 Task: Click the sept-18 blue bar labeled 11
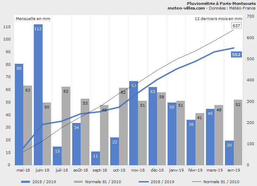(x=95, y=158)
